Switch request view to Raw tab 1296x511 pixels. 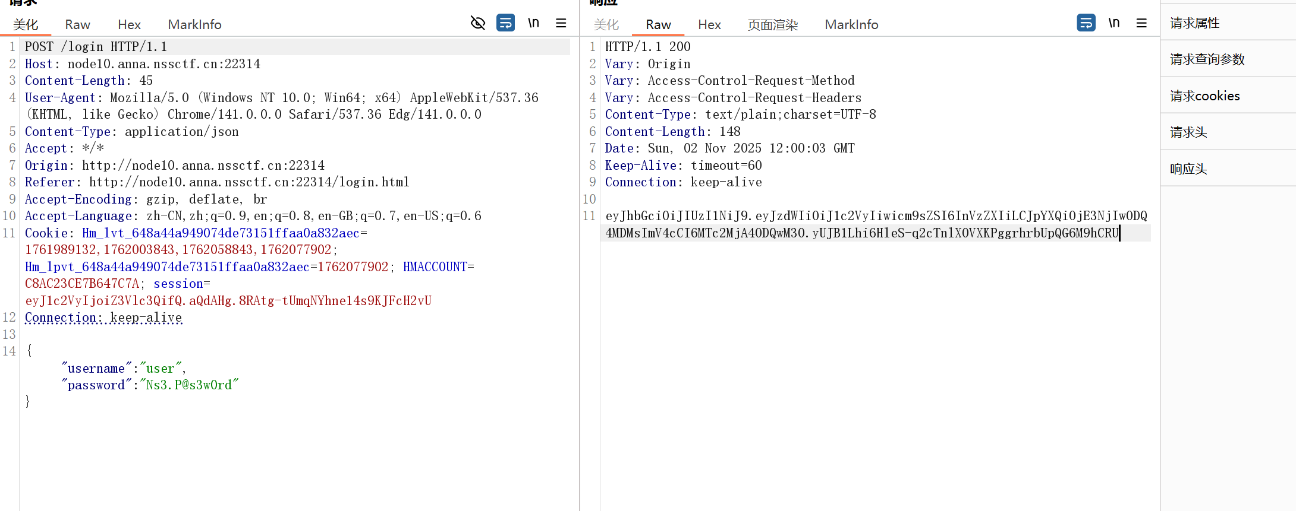point(77,24)
